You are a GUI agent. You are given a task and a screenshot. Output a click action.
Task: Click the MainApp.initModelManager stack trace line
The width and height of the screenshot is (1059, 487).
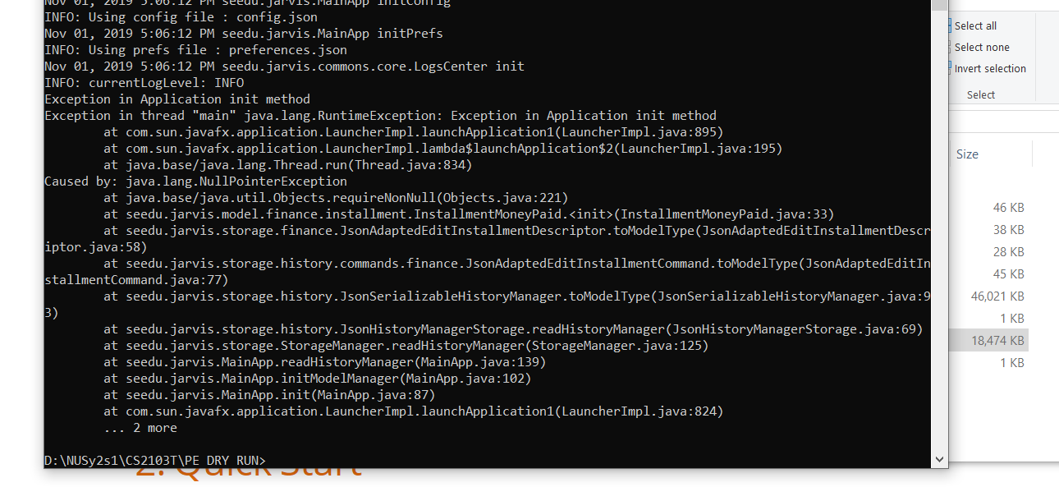(318, 379)
